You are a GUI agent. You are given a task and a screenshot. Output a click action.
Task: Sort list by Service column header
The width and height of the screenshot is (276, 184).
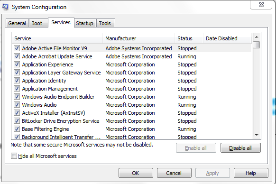coord(57,38)
